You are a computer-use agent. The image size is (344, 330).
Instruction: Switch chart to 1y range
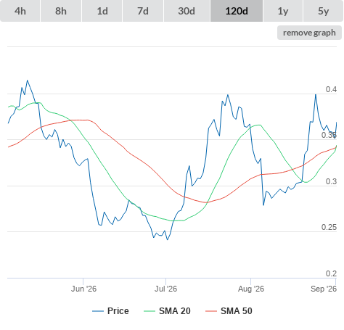(x=283, y=11)
